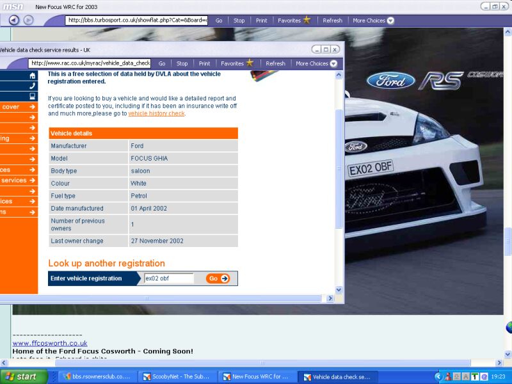Image resolution: width=512 pixels, height=384 pixels.
Task: Click the Windows start button
Action: coord(24,376)
